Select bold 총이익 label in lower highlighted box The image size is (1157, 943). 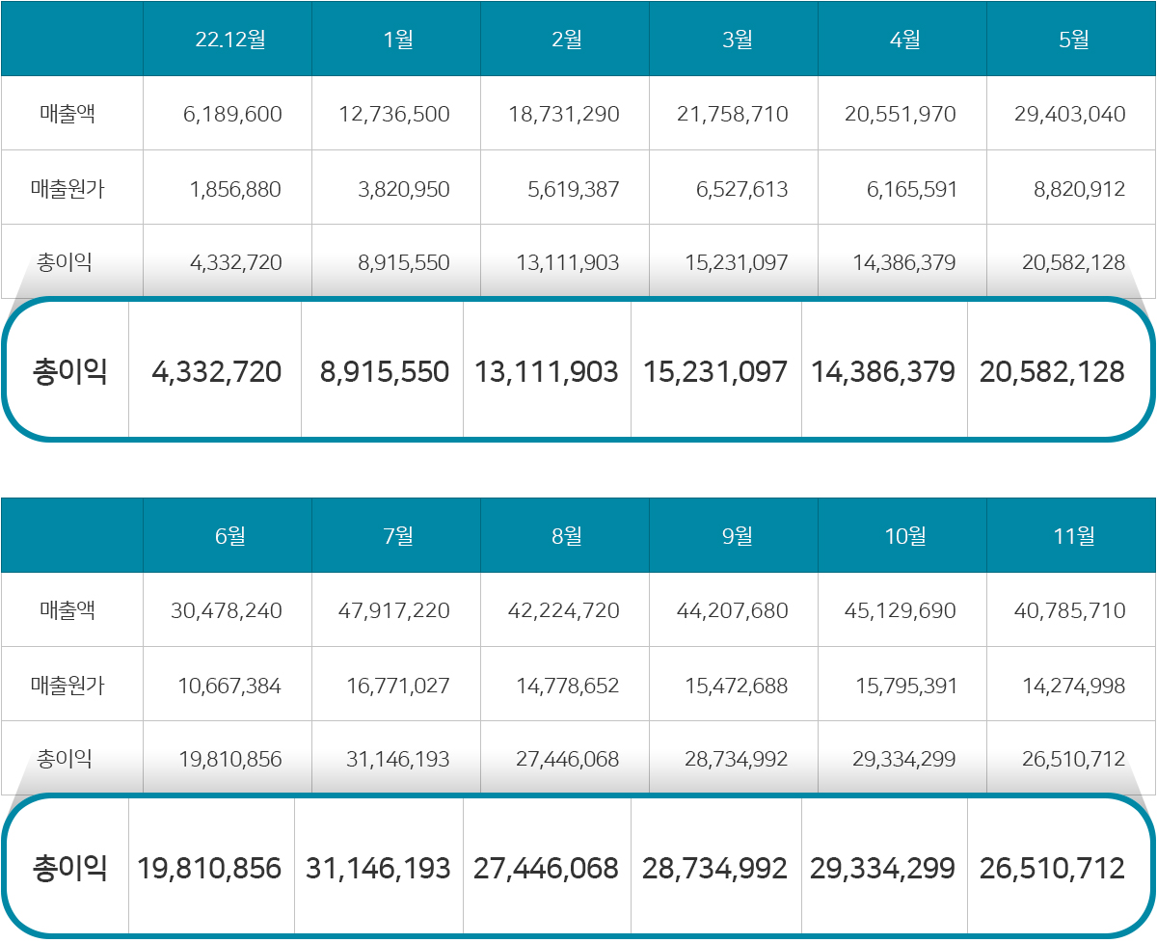(69, 869)
